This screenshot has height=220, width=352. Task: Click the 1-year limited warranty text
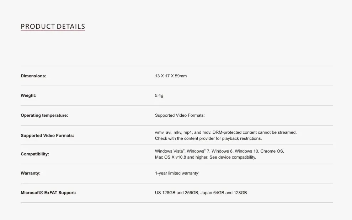click(176, 173)
